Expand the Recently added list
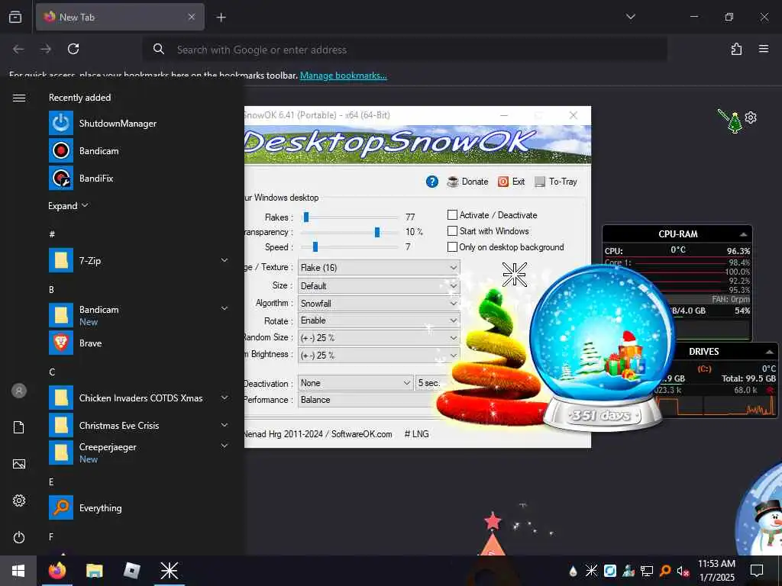782x586 pixels. 68,206
